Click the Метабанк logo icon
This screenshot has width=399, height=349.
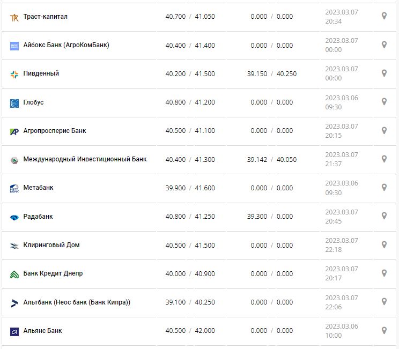point(14,188)
